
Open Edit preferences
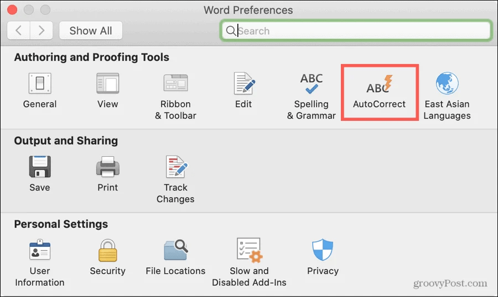(244, 91)
